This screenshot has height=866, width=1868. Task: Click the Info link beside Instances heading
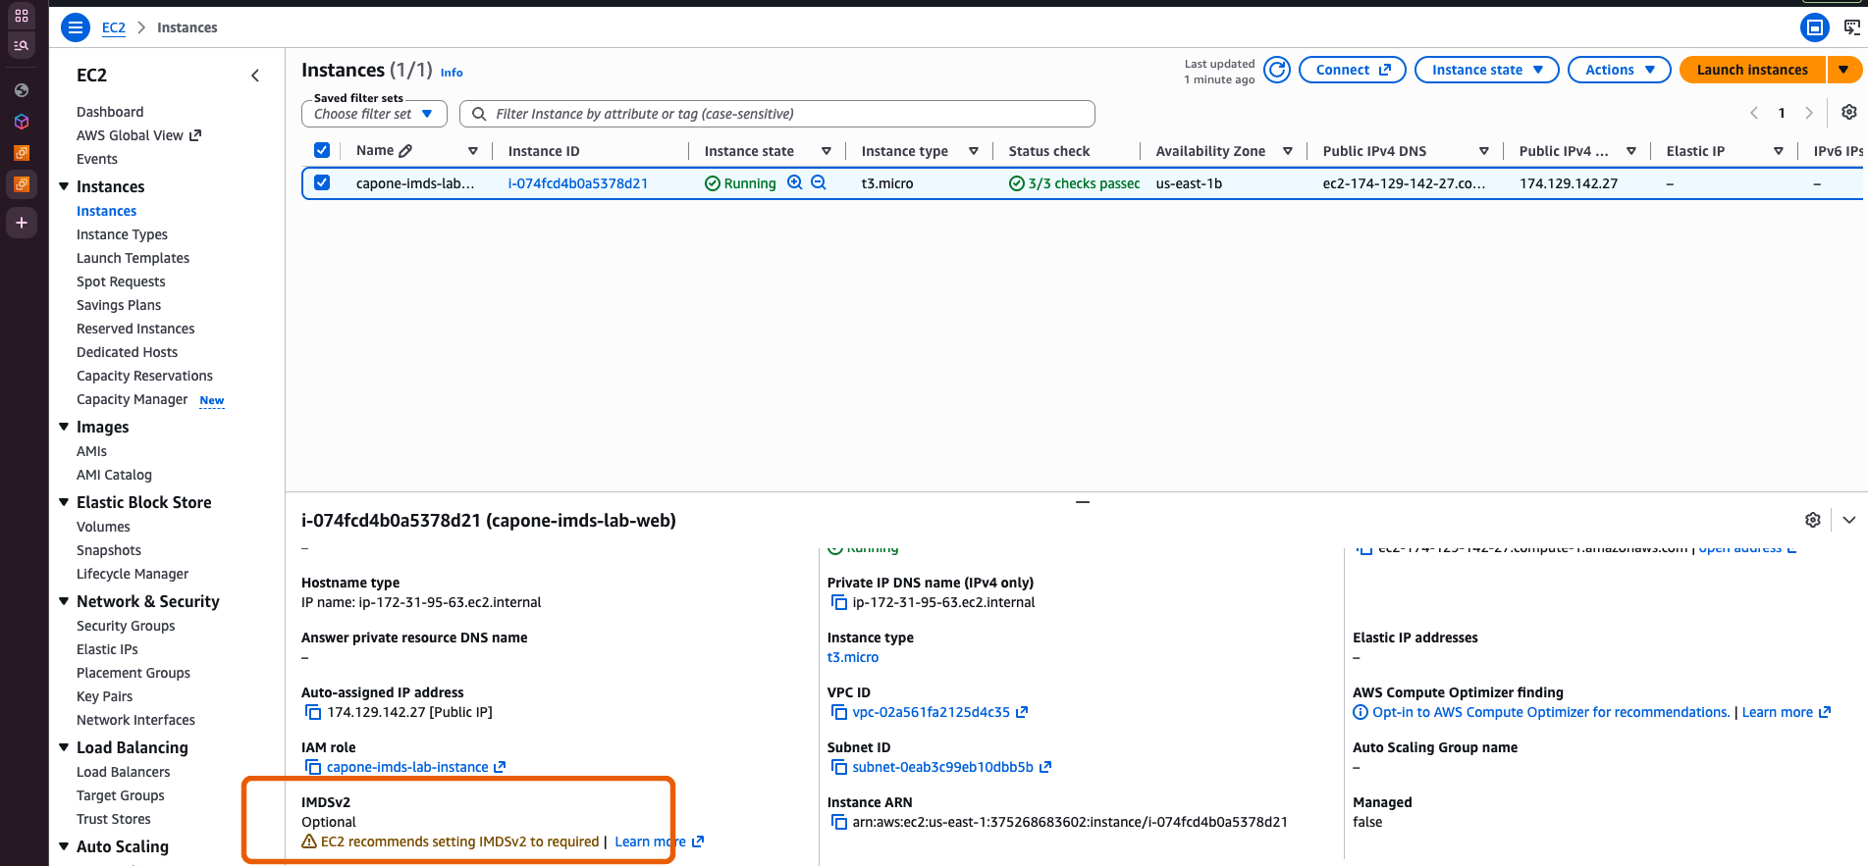(452, 73)
